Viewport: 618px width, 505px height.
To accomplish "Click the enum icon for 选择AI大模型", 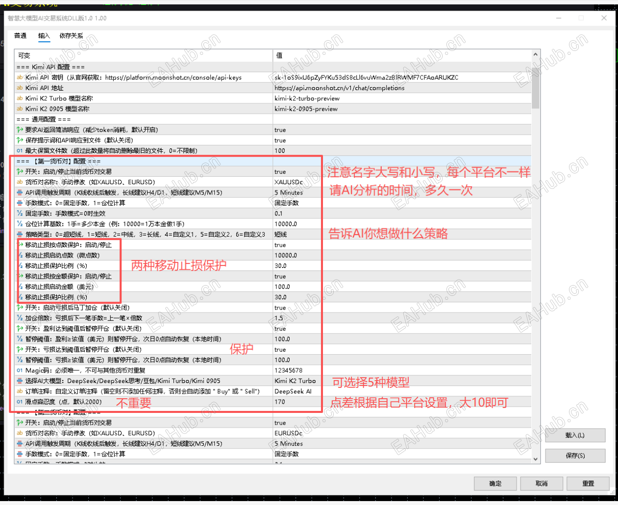I will (x=20, y=381).
